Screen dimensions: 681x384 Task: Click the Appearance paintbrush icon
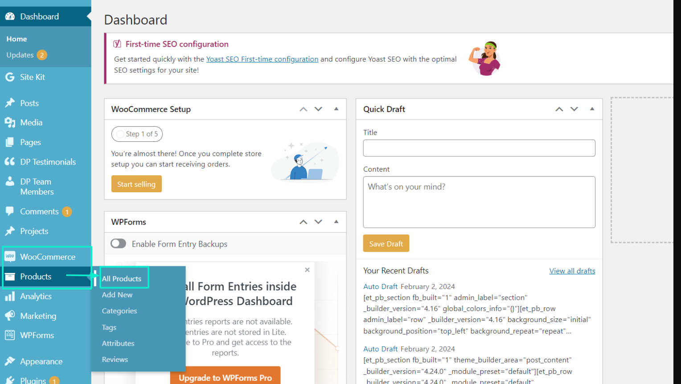[10, 361]
